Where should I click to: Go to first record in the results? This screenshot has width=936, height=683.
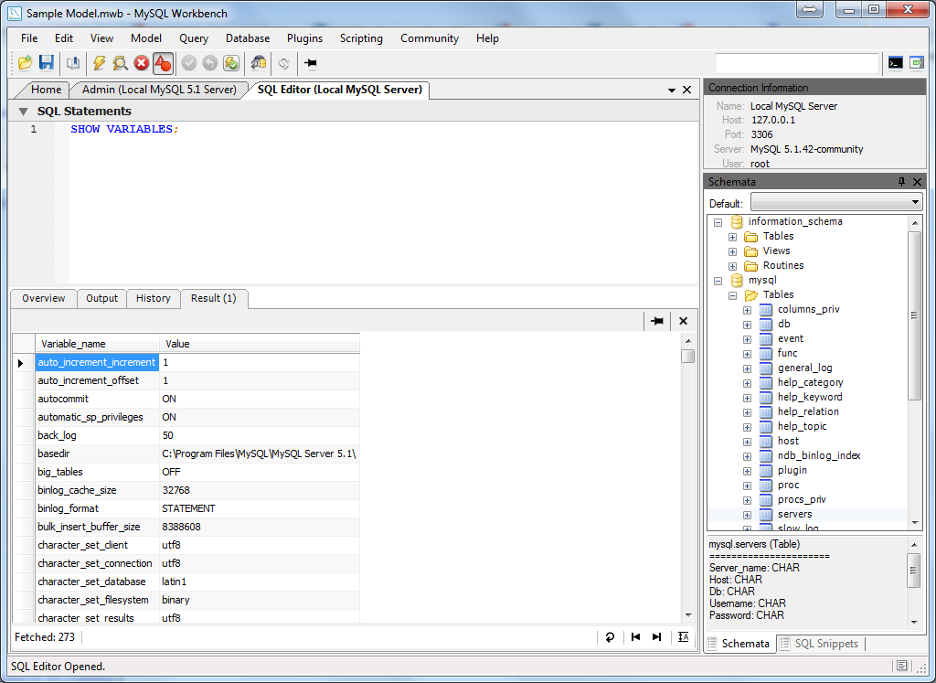634,636
